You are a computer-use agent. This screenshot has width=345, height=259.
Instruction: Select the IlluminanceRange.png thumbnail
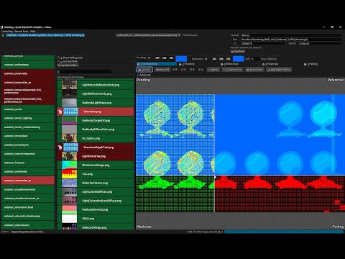69,165
